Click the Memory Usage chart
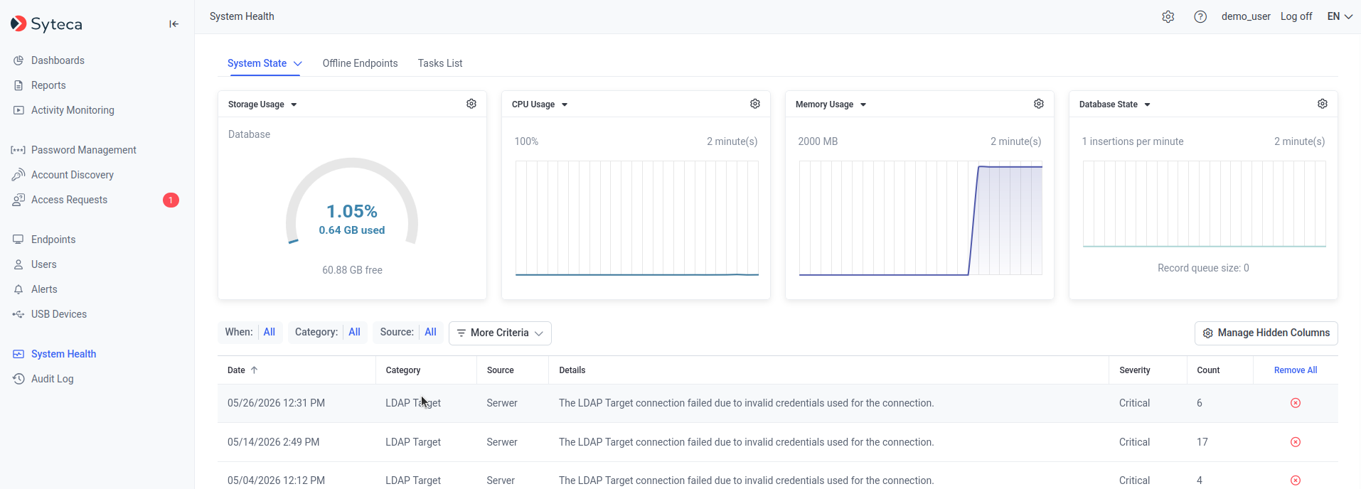The height and width of the screenshot is (489, 1361). coord(920,218)
